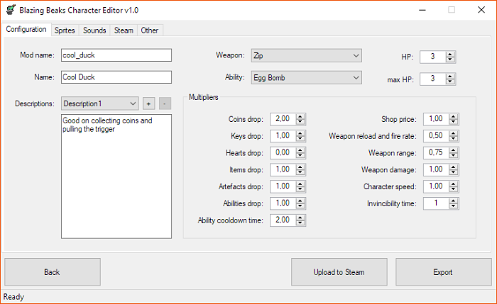Decrease Artefacts drop multiplier
Viewport: 497px width, 304px height.
click(300, 189)
